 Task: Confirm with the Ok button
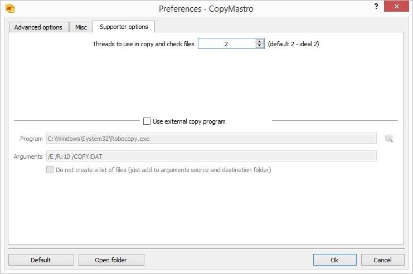tap(335, 260)
